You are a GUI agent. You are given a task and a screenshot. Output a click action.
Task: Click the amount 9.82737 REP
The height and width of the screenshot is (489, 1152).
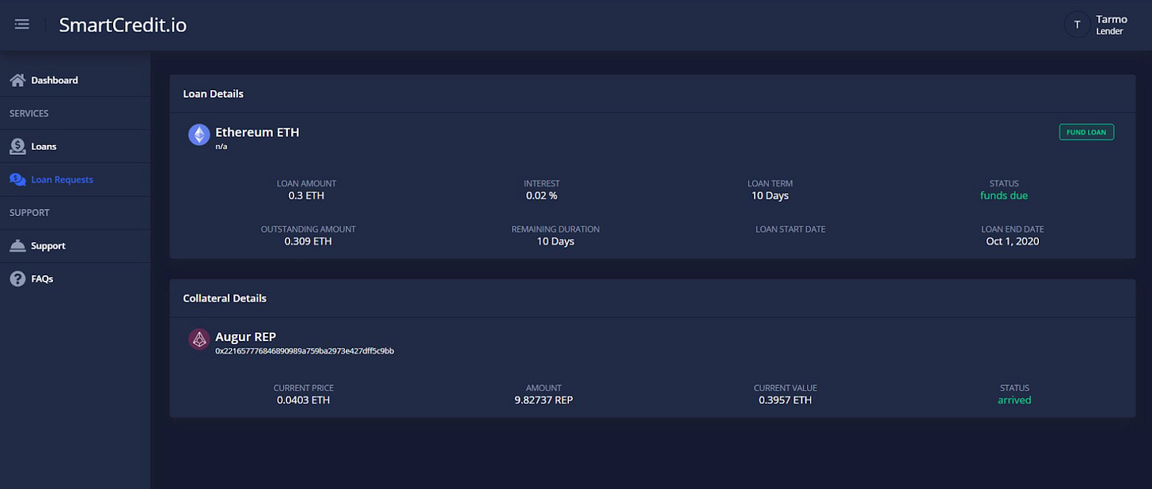(544, 400)
